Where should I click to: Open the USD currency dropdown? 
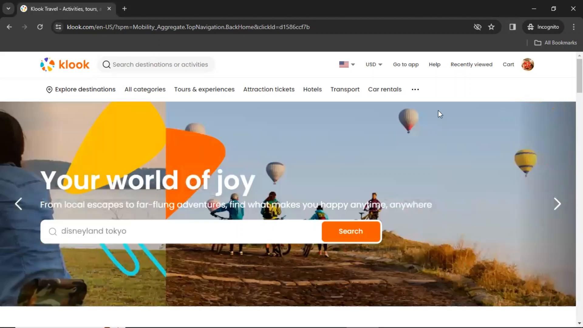(x=374, y=64)
